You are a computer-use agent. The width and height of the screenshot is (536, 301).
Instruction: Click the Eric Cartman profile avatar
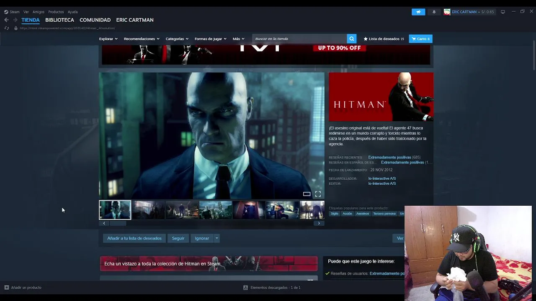point(447,12)
